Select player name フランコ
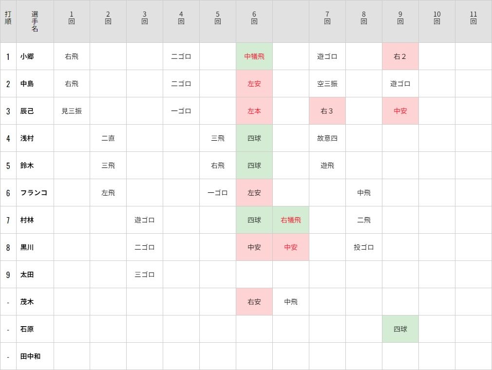Screen dimensions: 492x370 tap(34, 192)
